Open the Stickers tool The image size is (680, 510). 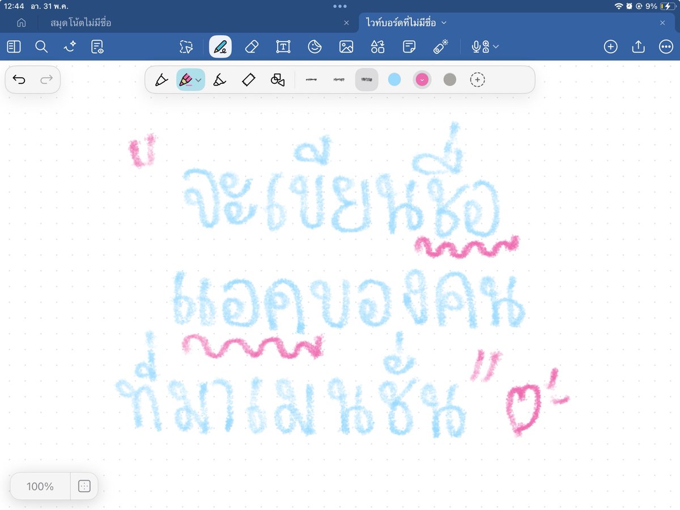coord(314,46)
